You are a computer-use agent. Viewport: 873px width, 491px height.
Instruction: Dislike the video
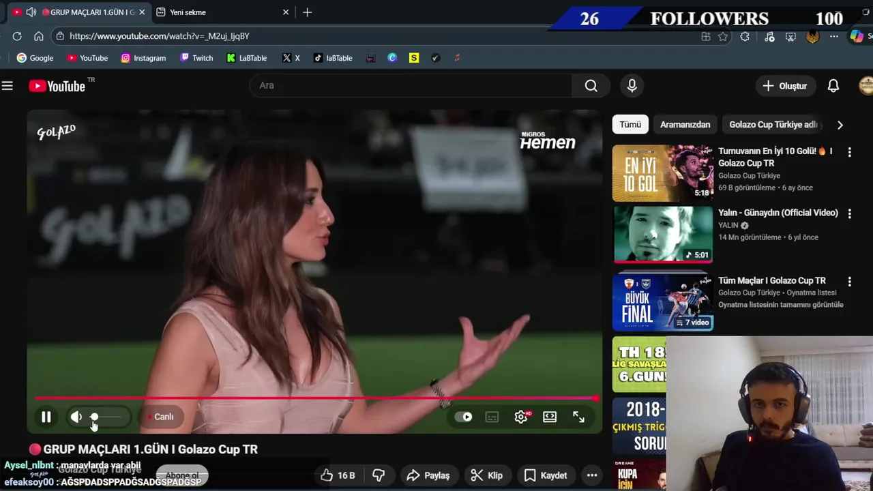pyautogui.click(x=379, y=475)
